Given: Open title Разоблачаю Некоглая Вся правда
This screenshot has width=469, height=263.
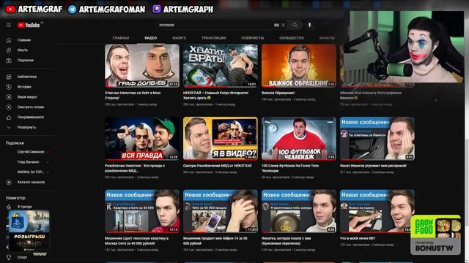Looking at the screenshot, I should click(135, 168).
